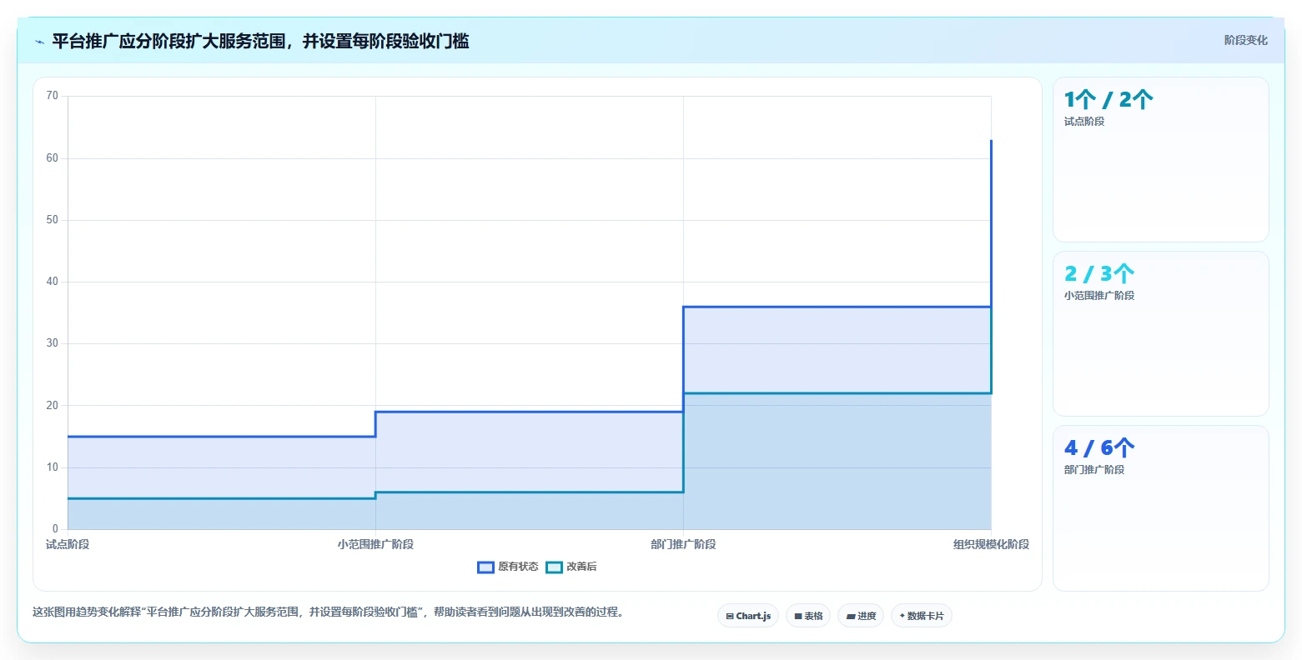Click the 部门推广阶段 x-axis label
Viewport: 1302px width, 660px height.
683,544
